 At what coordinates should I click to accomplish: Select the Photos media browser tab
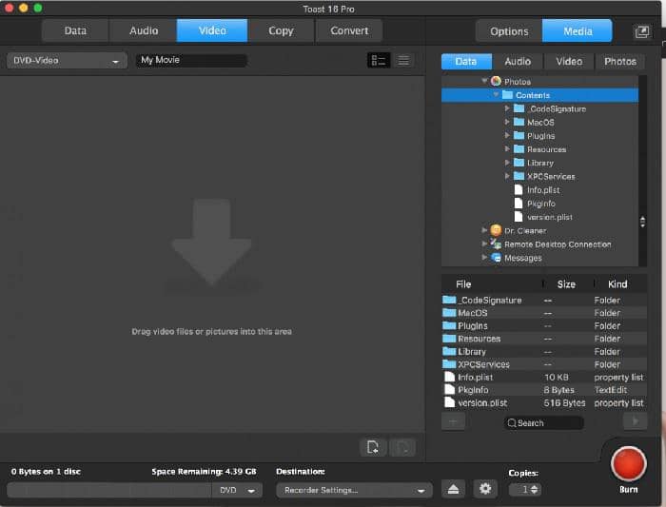[620, 62]
